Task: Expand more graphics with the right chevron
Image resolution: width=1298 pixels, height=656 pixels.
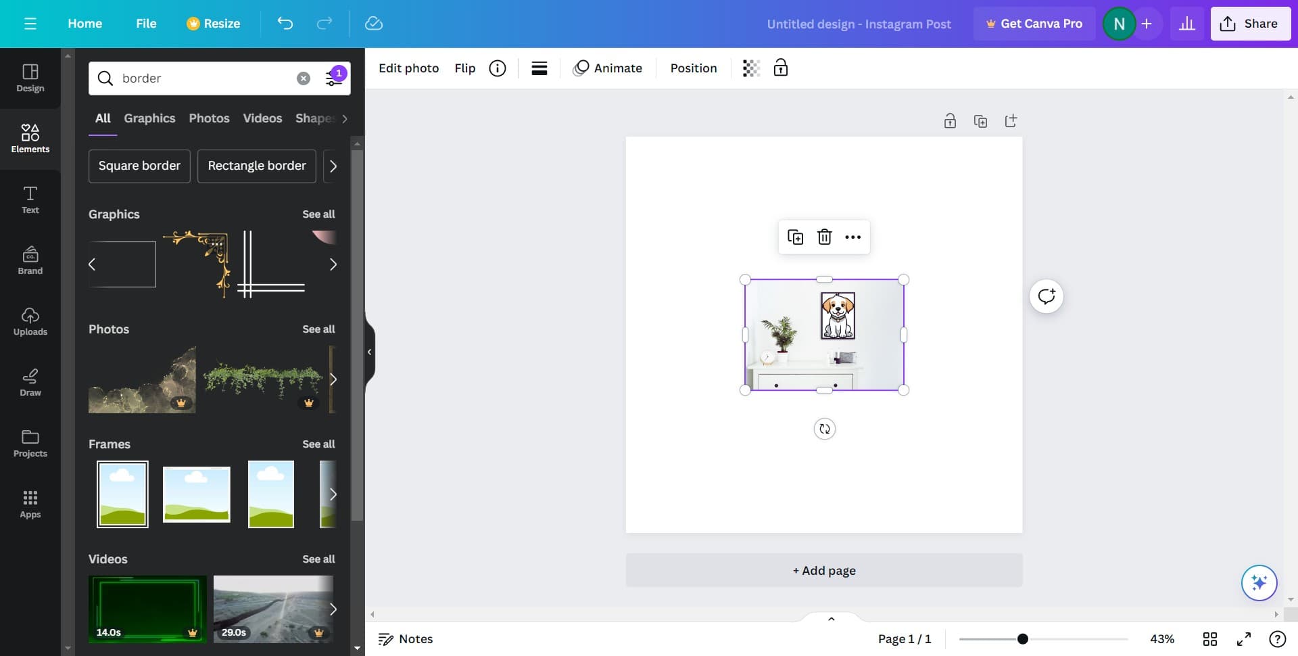Action: click(333, 264)
